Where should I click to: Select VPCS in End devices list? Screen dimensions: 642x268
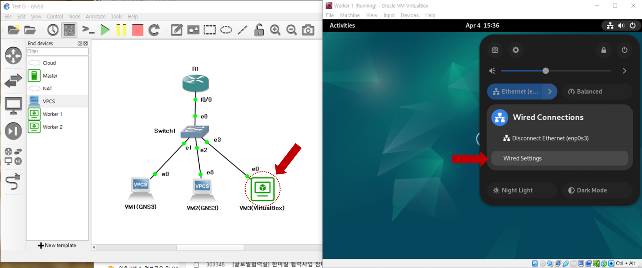click(57, 101)
